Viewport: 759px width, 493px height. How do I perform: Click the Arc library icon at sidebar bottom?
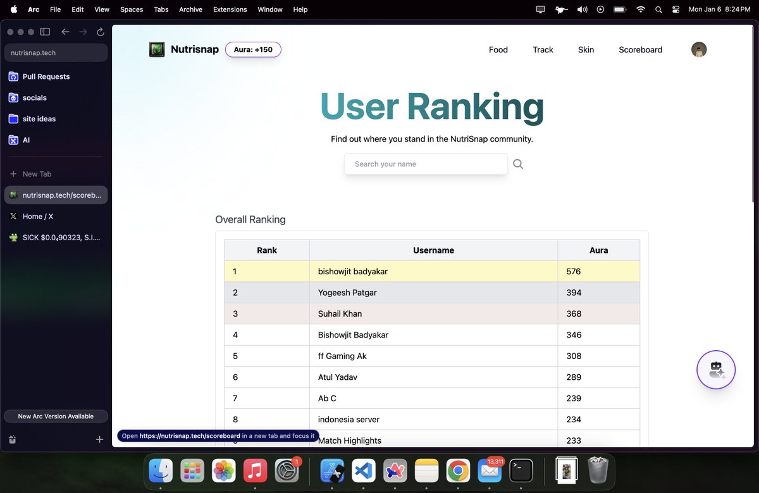click(13, 439)
